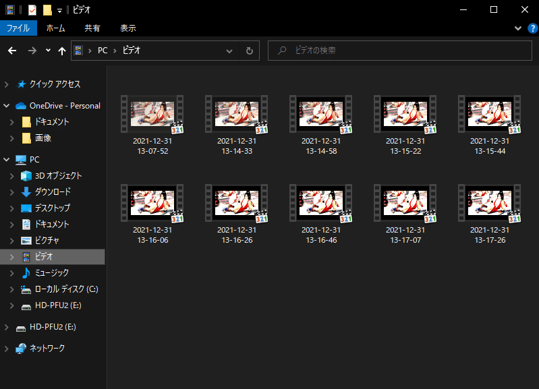
Task: Click the デスクトップ folder icon
Action: point(26,208)
